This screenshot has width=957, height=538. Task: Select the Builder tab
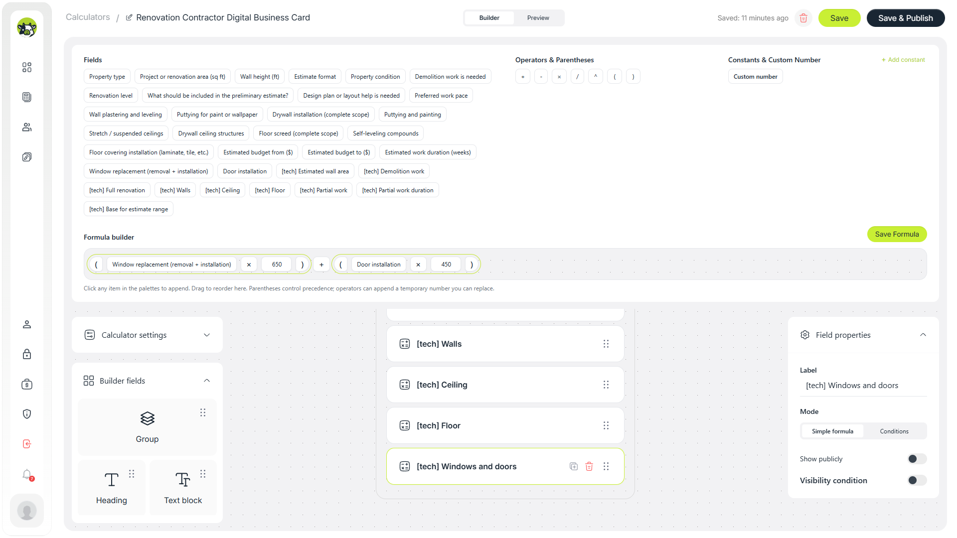(489, 18)
